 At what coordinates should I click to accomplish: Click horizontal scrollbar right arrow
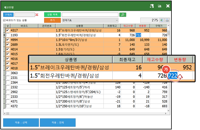click(166, 113)
